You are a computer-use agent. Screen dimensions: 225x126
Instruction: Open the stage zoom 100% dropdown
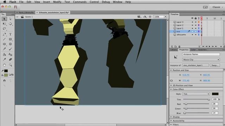tap(166, 17)
